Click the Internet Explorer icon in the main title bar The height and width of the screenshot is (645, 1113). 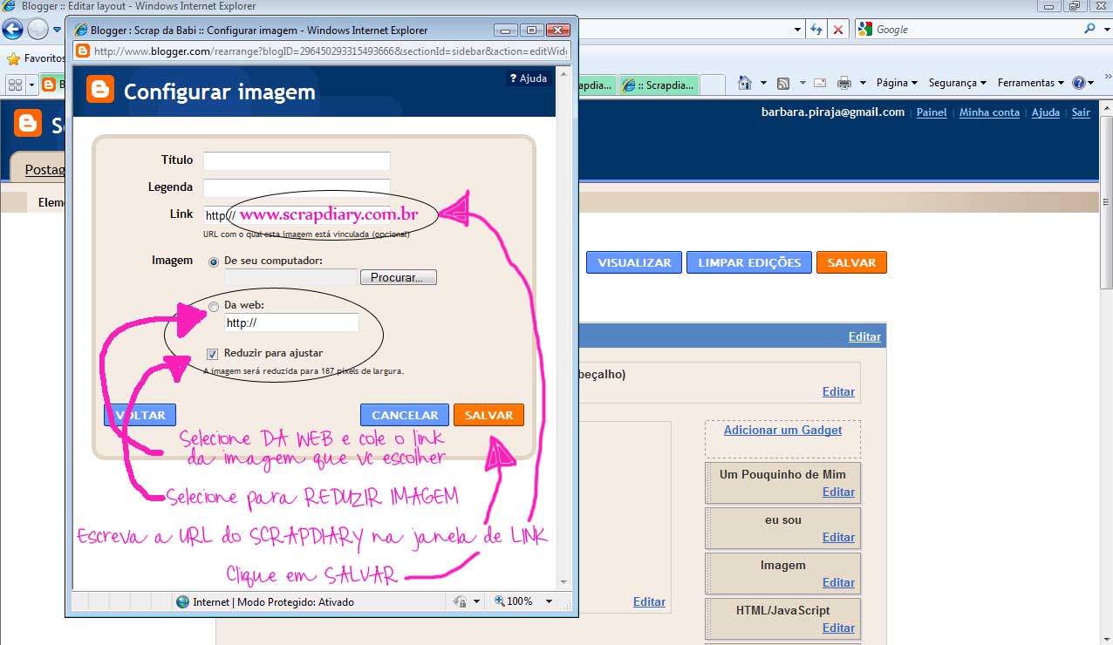coord(8,6)
